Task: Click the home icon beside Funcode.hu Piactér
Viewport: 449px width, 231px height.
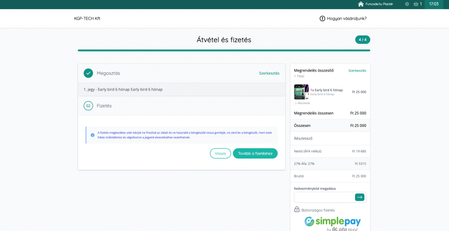Action: pos(361,4)
